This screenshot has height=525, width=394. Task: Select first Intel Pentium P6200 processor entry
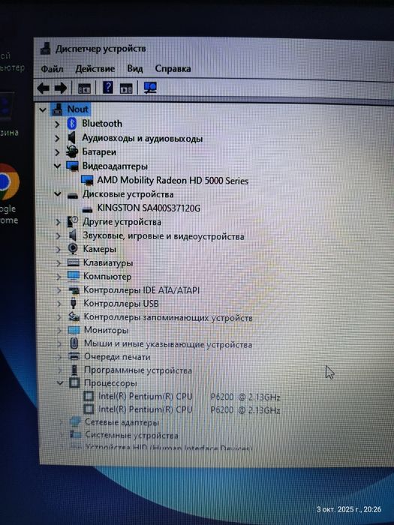coord(189,397)
